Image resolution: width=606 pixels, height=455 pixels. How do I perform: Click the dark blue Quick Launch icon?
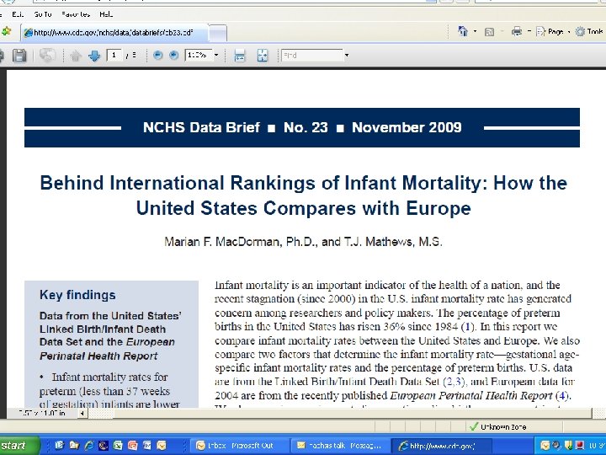(x=104, y=446)
